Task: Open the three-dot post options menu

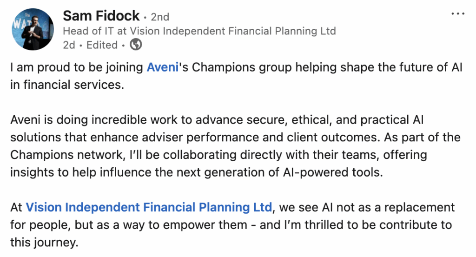Action: tap(458, 14)
